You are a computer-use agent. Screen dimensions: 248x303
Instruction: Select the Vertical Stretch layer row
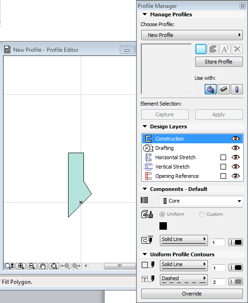click(192, 167)
